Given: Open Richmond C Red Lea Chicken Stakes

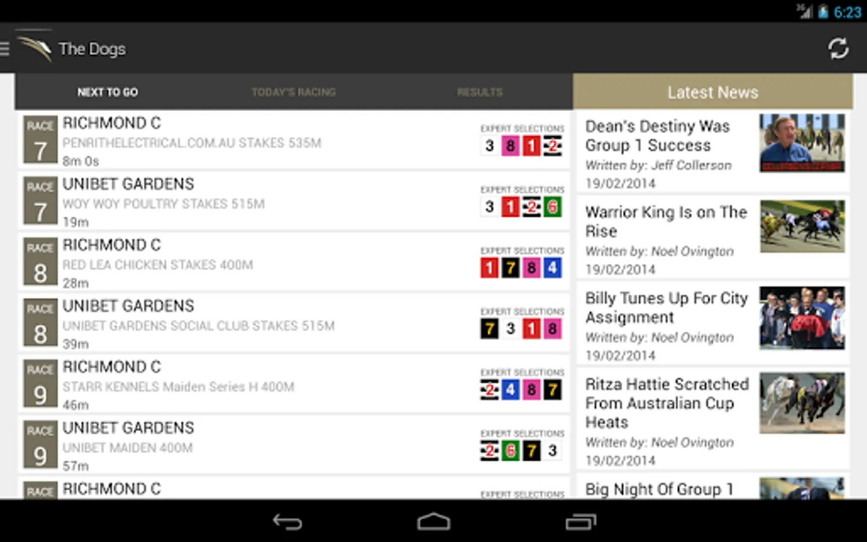Looking at the screenshot, I should (294, 263).
